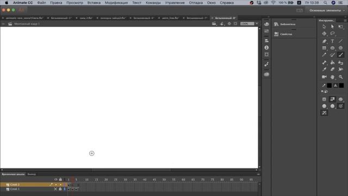This screenshot has height=196, width=348.
Task: Open the Основные элементы workspace dropdown
Action: coord(327,10)
